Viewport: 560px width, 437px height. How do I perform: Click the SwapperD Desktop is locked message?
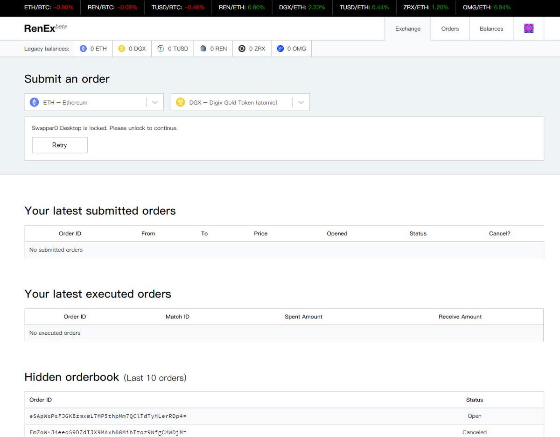(x=105, y=128)
